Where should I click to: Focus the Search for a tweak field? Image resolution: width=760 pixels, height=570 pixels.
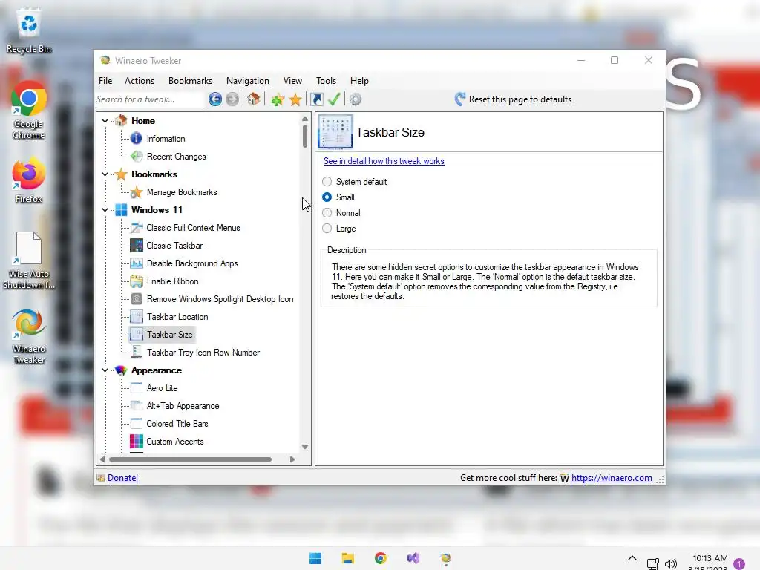pos(150,99)
